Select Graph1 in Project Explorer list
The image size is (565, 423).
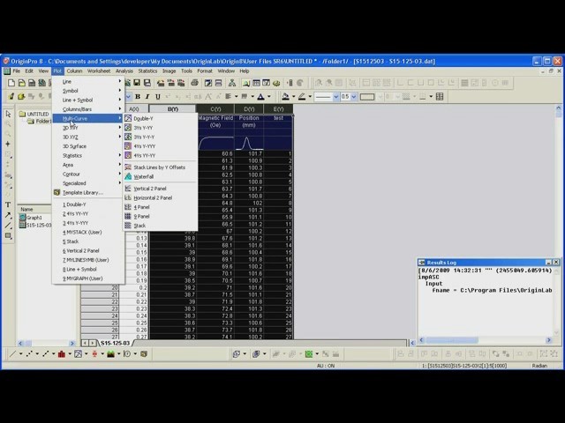32,218
